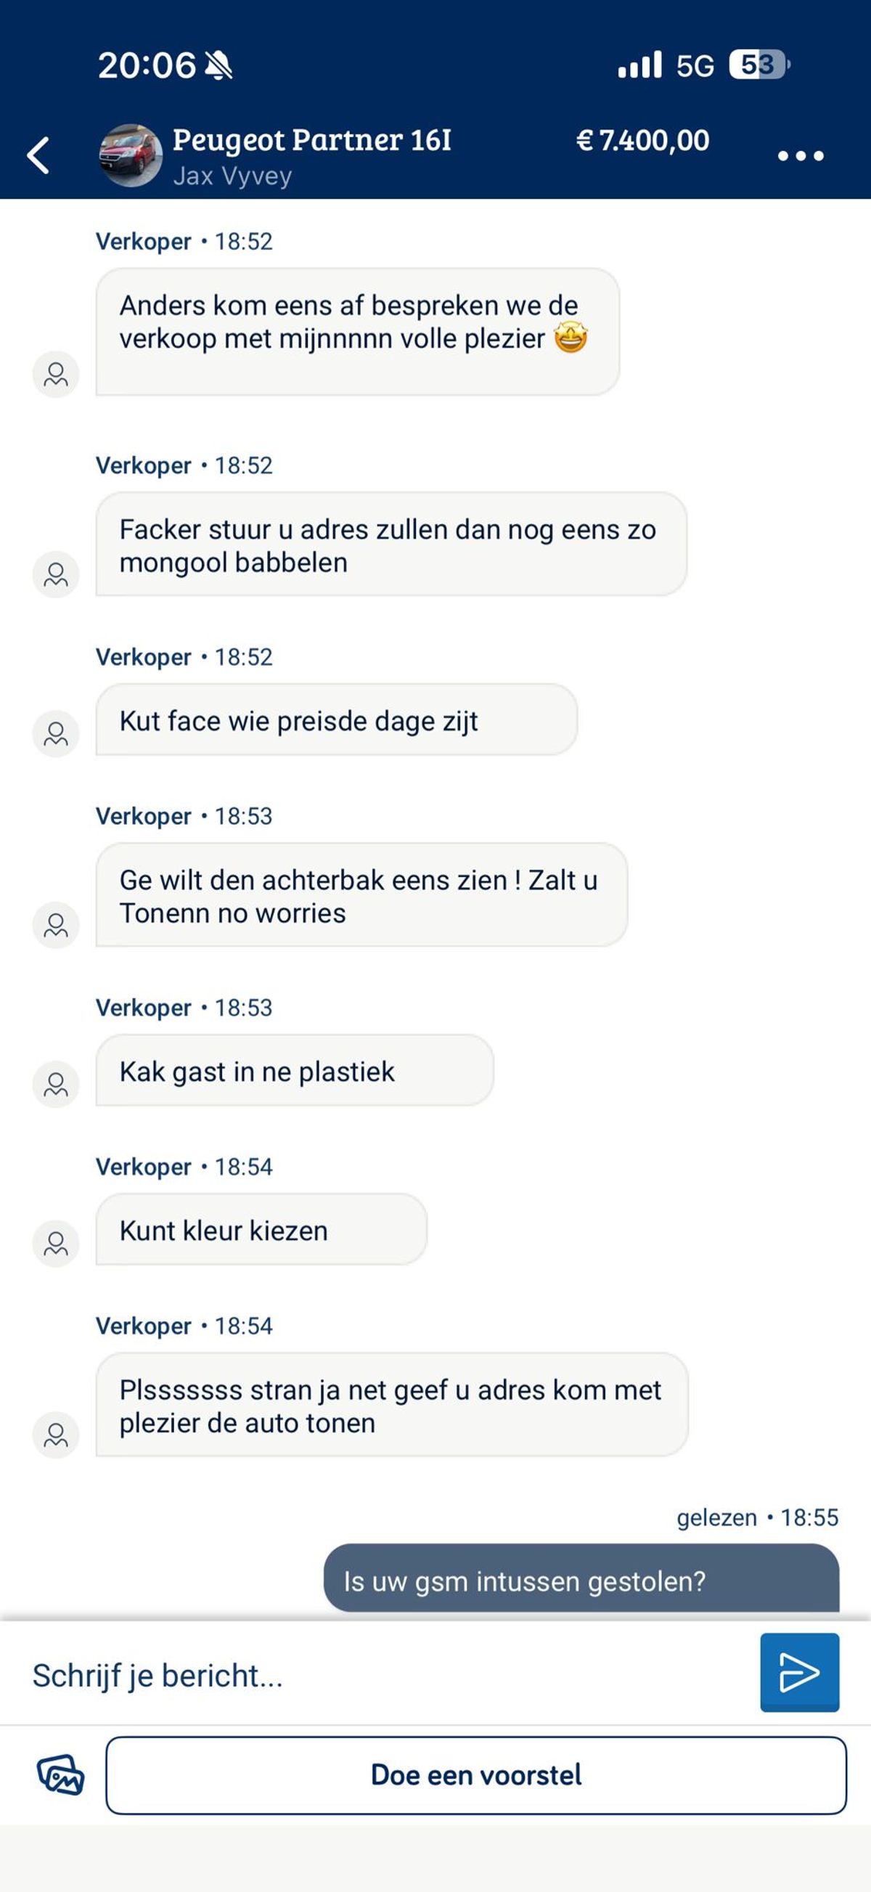The image size is (871, 1892).
Task: Tap seller avatar beside 'Kunt kleur kiezen'
Action: (x=56, y=1244)
